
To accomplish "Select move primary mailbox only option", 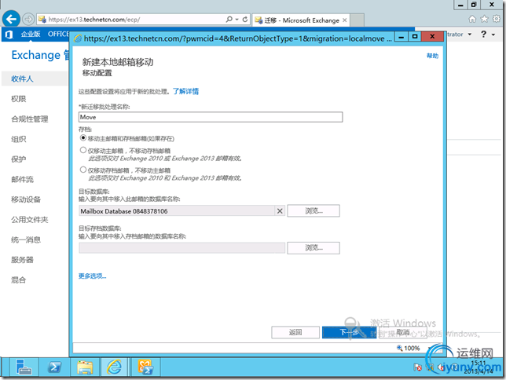I will pos(83,150).
